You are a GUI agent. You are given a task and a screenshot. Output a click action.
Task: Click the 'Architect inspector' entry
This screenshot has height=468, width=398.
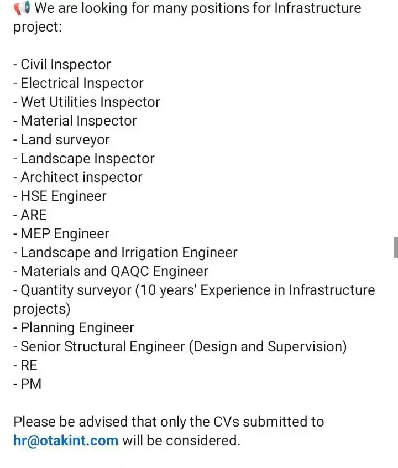pos(78,177)
